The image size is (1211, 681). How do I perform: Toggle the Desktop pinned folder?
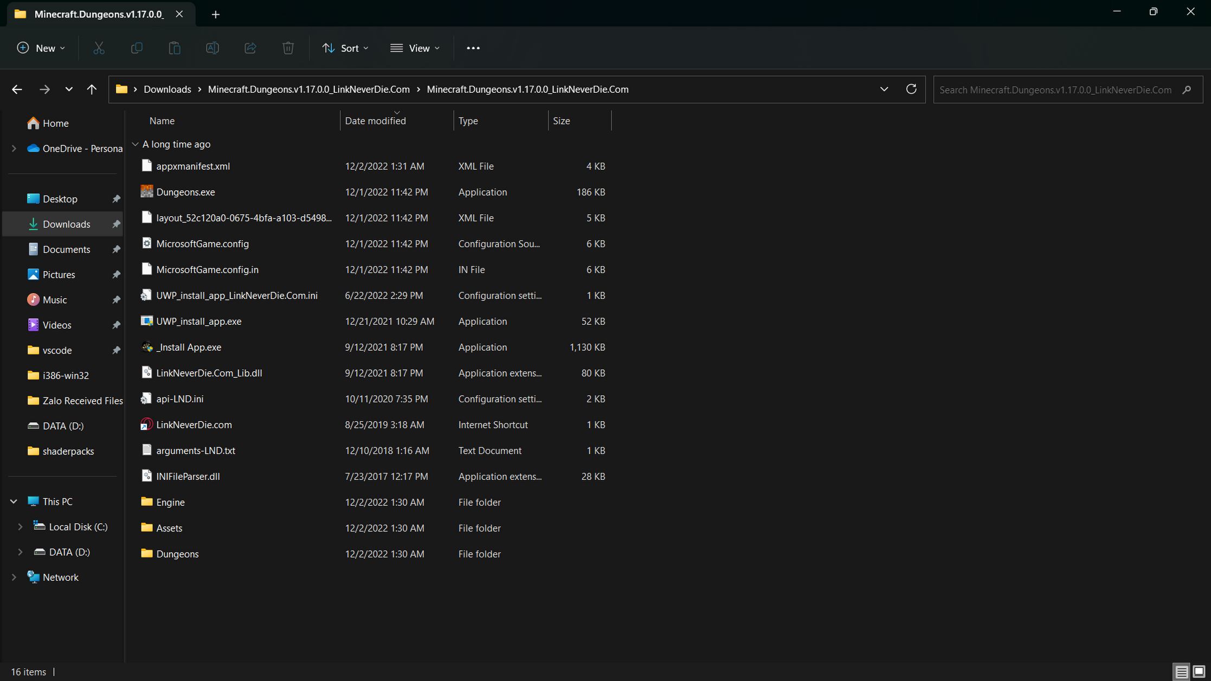[117, 198]
